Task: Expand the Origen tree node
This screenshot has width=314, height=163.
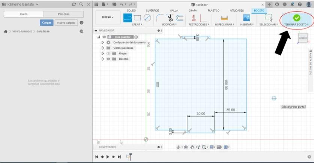Action: click(103, 53)
